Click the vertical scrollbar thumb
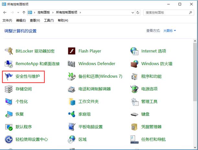This screenshot has width=198, height=150. (195, 72)
